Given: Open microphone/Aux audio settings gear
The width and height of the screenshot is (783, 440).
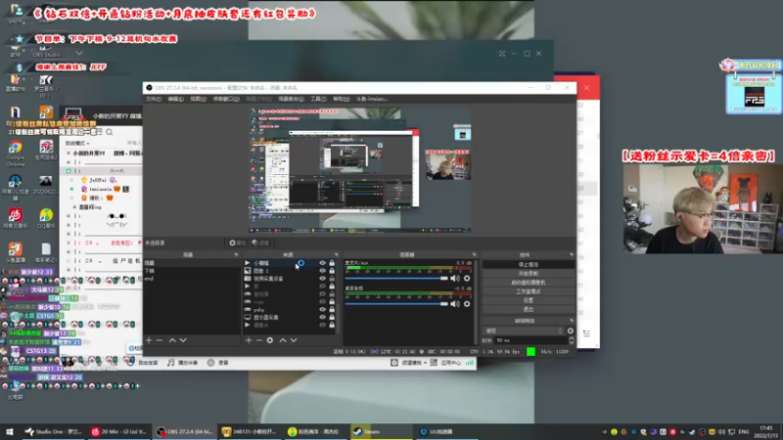Looking at the screenshot, I should pos(467,279).
